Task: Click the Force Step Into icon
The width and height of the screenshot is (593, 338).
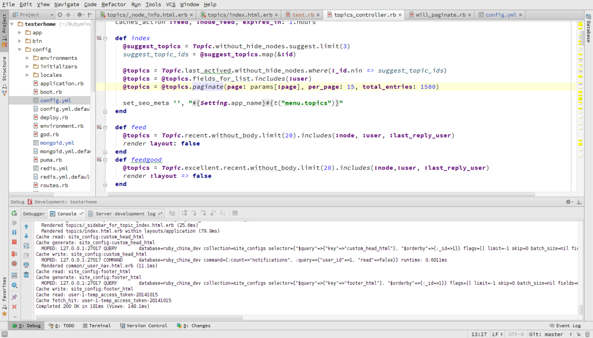Action: coord(204,213)
